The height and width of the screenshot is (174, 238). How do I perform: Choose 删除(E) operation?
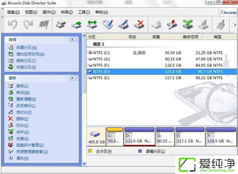(x=22, y=119)
